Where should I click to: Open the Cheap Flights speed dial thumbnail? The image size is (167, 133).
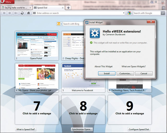[x=73, y=46]
